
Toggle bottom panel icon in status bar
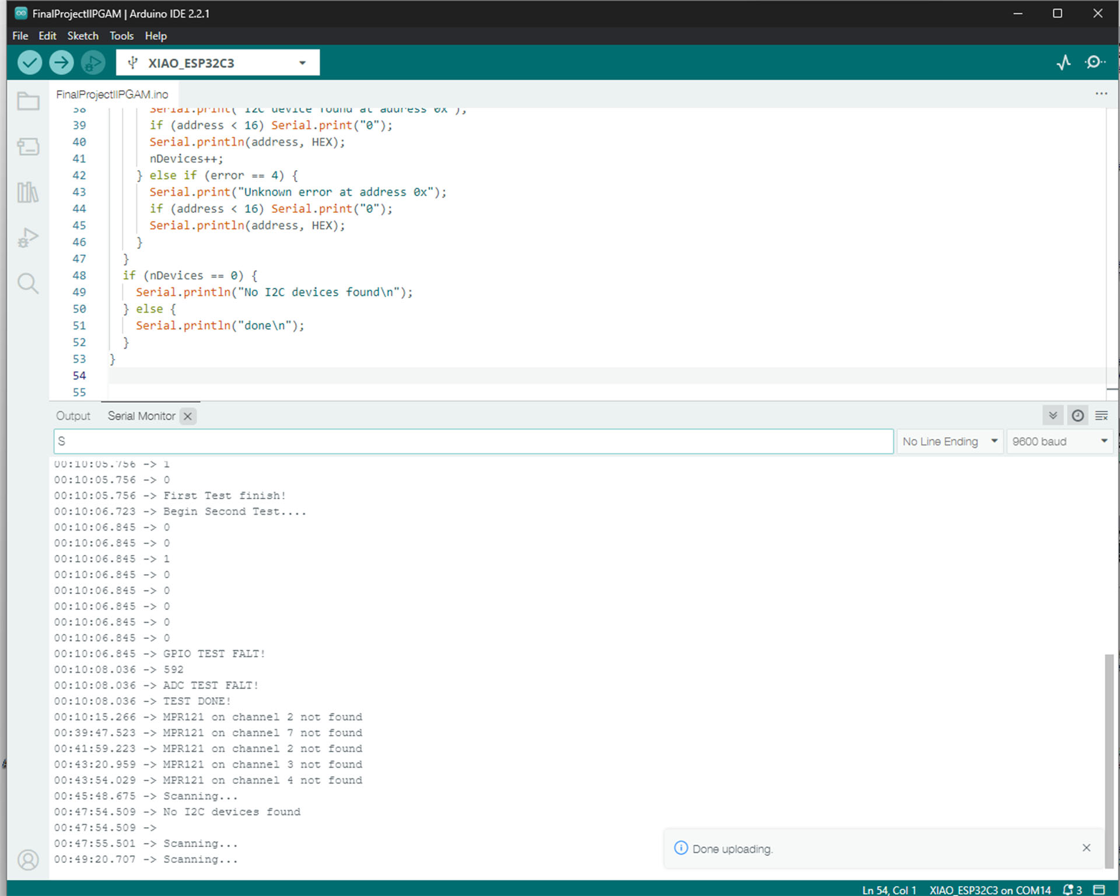tap(1099, 890)
